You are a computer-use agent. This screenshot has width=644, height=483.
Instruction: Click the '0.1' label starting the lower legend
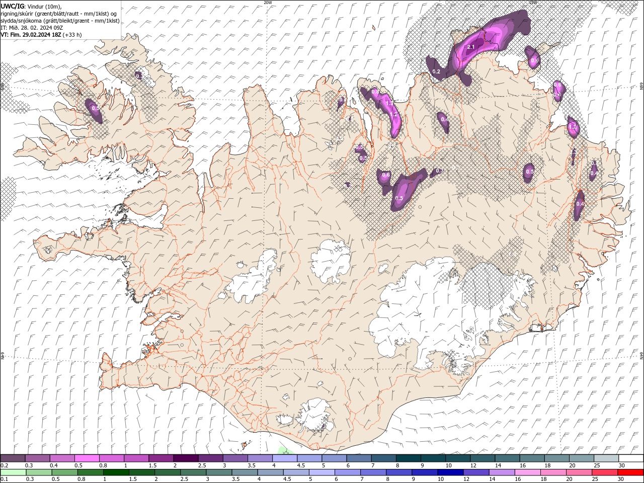click(4, 479)
